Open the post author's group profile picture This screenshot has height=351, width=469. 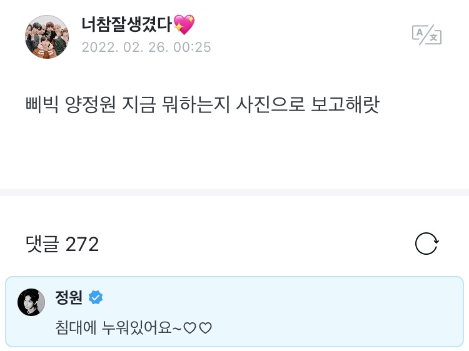pyautogui.click(x=47, y=37)
